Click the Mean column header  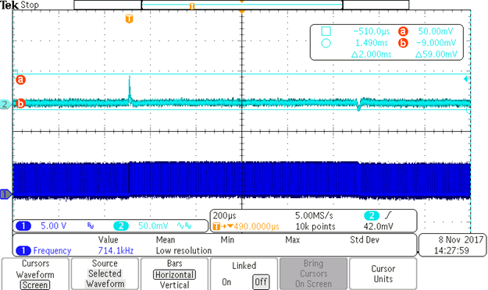pyautogui.click(x=166, y=239)
